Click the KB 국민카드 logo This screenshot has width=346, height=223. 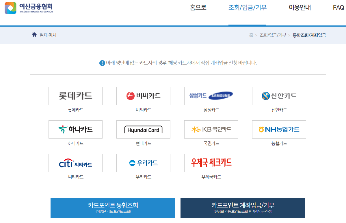click(x=211, y=129)
